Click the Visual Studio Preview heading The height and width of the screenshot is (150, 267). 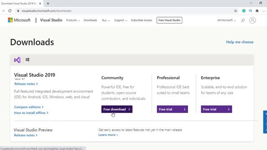click(33, 130)
